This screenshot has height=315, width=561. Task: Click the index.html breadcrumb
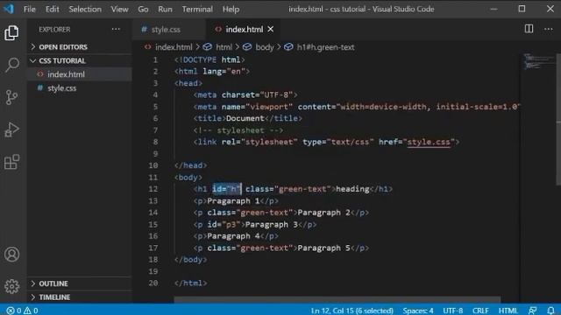pyautogui.click(x=168, y=47)
